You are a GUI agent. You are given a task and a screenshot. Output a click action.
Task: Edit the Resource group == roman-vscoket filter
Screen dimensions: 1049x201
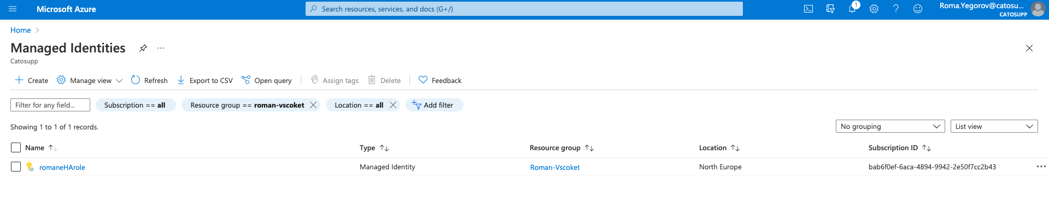pyautogui.click(x=247, y=105)
